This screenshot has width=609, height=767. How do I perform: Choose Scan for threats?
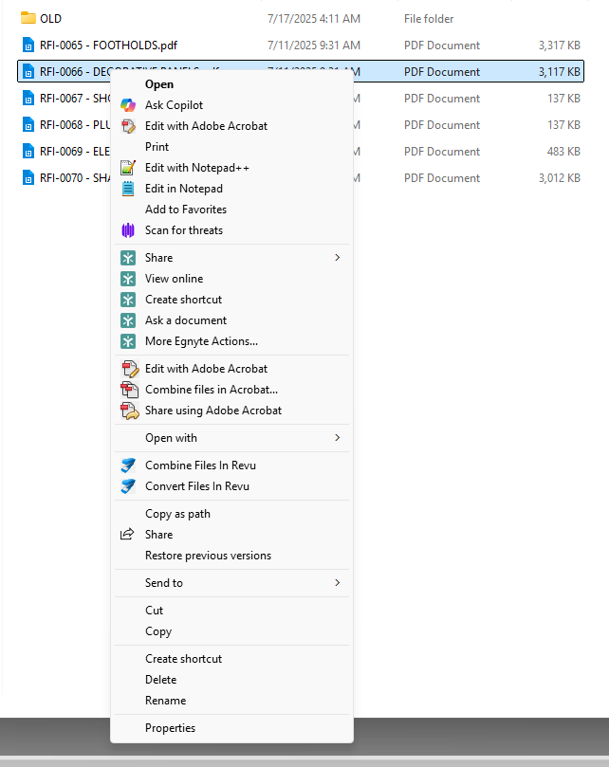click(231, 230)
